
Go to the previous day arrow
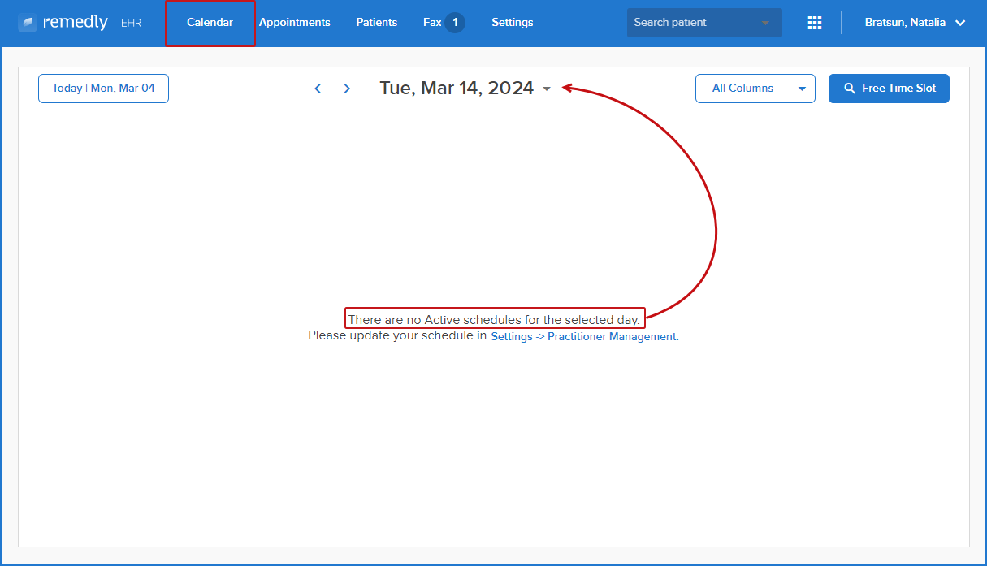coord(318,89)
